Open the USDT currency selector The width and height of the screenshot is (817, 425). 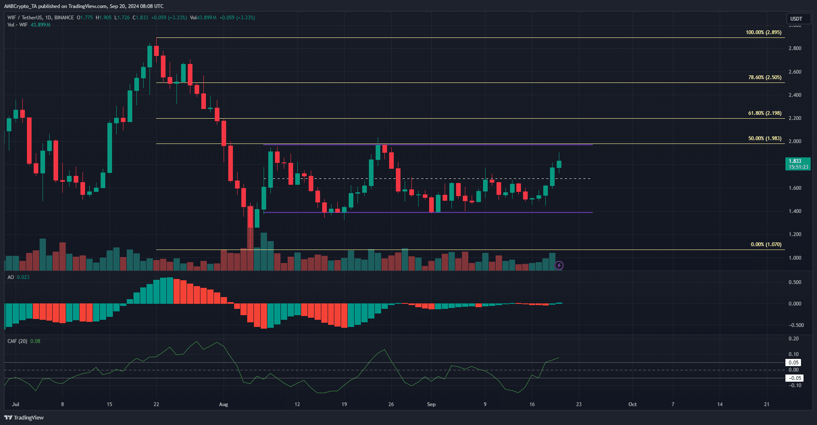(798, 19)
